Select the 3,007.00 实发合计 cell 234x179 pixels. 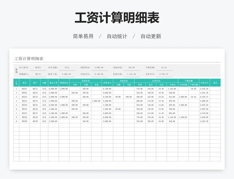(x=204, y=109)
